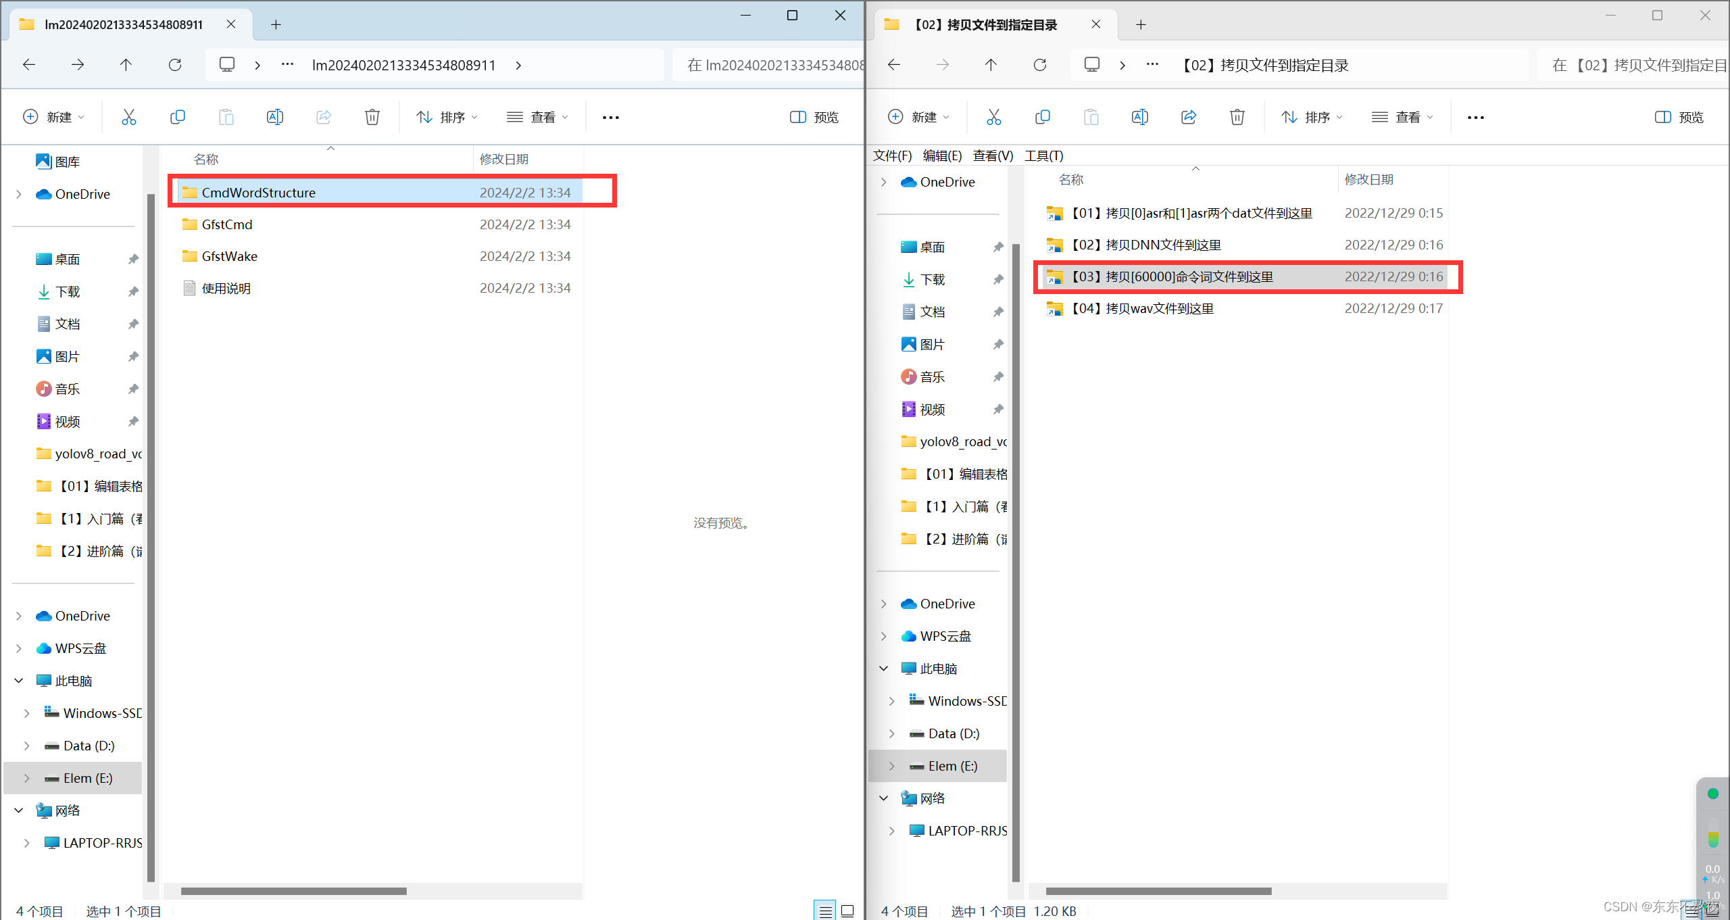Go forward in left window navigation

pyautogui.click(x=78, y=65)
